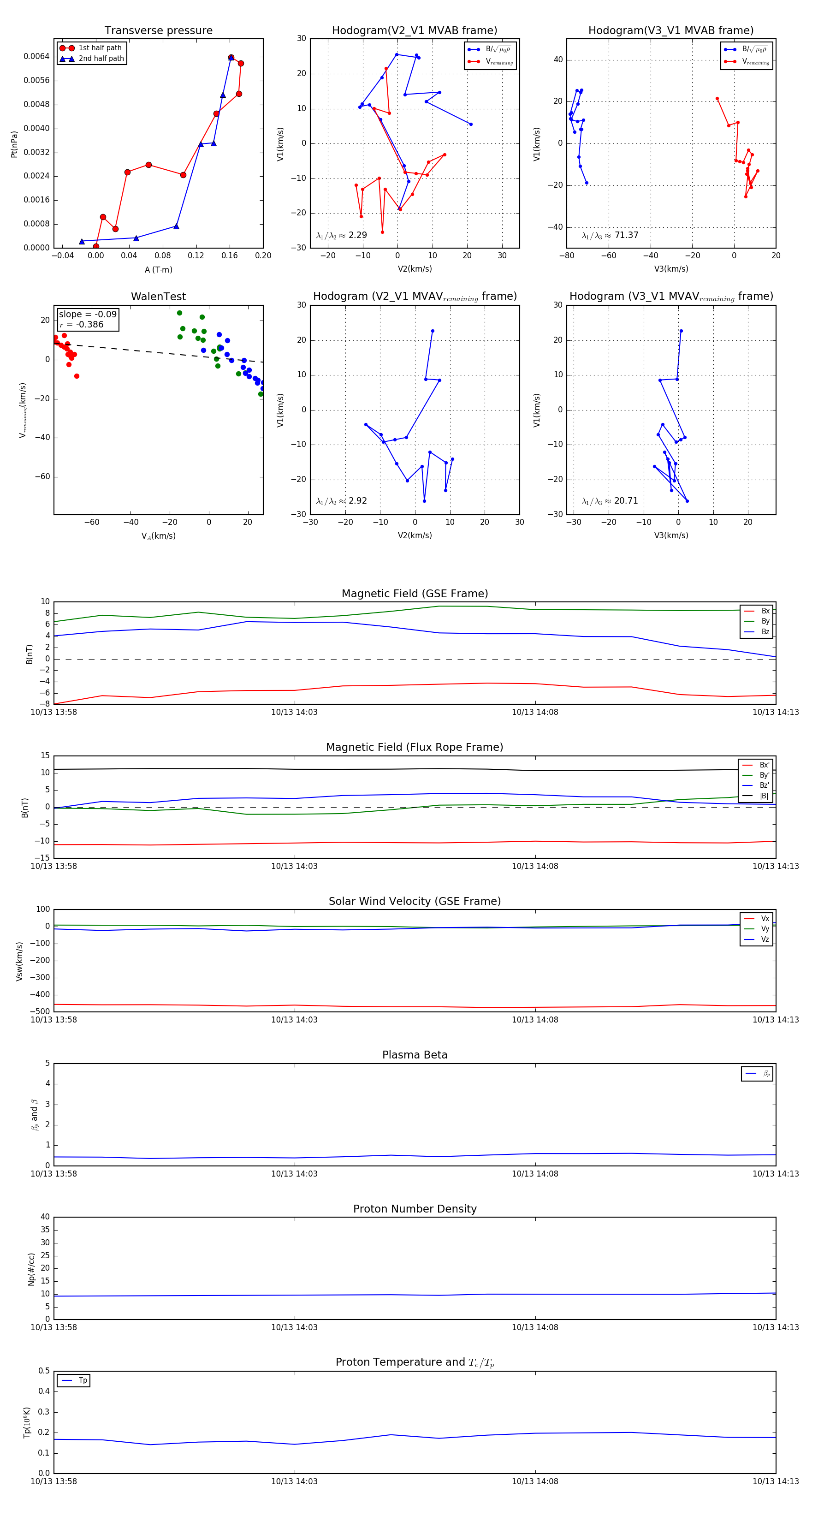This screenshot has height=1522, width=830.
Task: Click 'V3(km/s)' x-axis label of V3_V1 MVAB hodogram
Action: click(x=671, y=269)
